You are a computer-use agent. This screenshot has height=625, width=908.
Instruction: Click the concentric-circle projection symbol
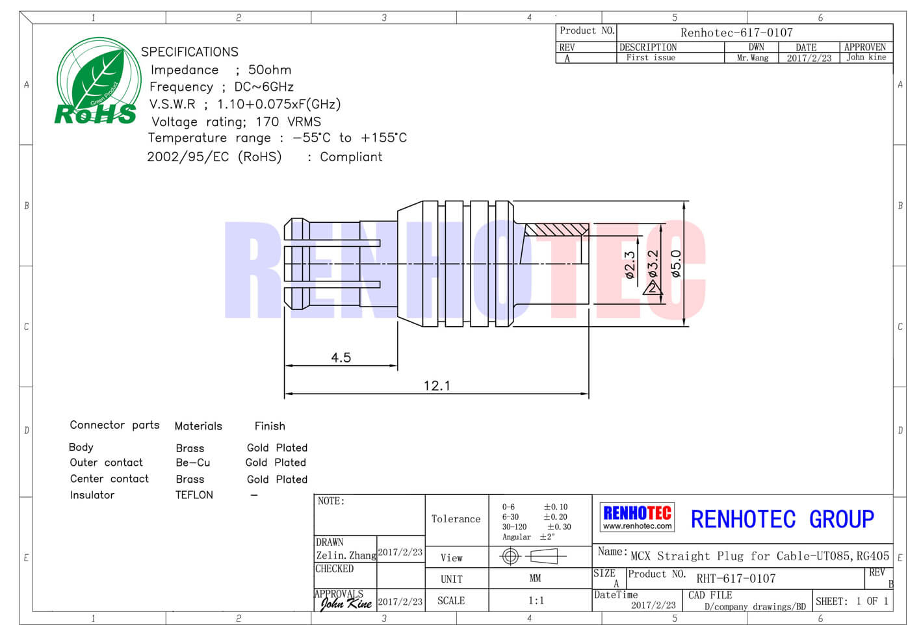click(510, 556)
